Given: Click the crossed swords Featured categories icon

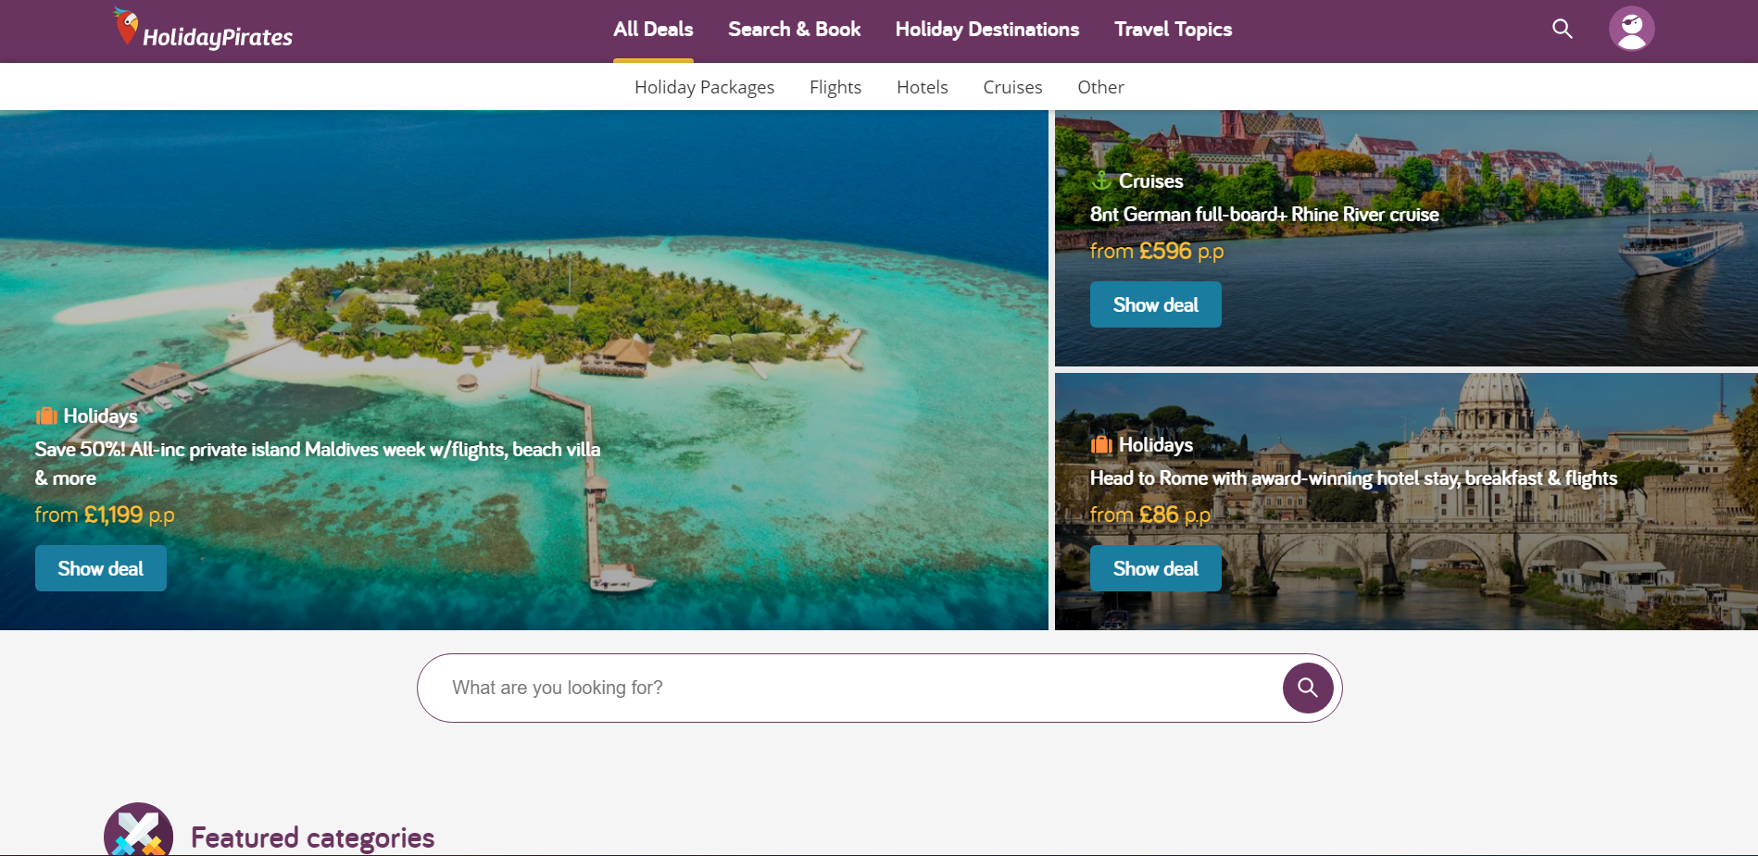Looking at the screenshot, I should pyautogui.click(x=139, y=829).
